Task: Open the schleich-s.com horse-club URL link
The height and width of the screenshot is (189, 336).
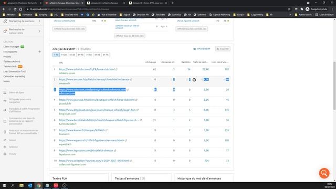Action: click(87, 69)
